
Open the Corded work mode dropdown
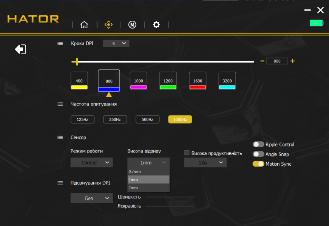(x=91, y=163)
